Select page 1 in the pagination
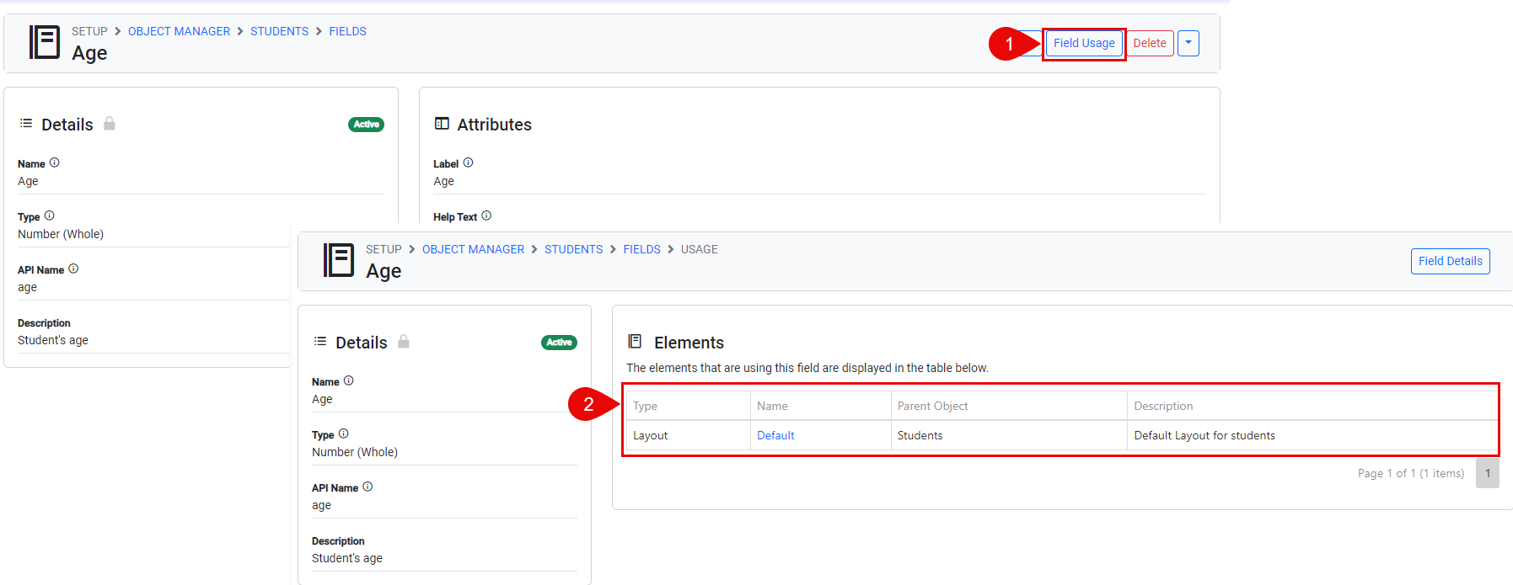 tap(1487, 473)
